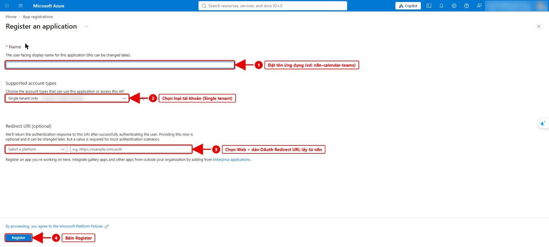This screenshot has width=549, height=247.
Task: Go to Home in the breadcrumb
Action: click(x=11, y=17)
